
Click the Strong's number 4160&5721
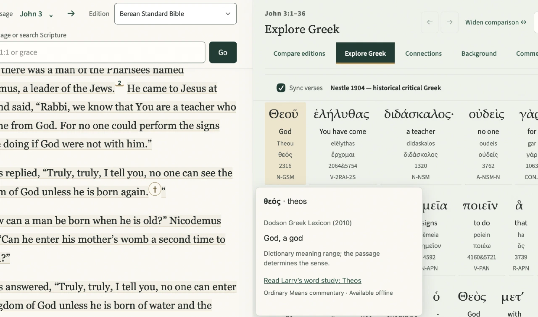482,257
